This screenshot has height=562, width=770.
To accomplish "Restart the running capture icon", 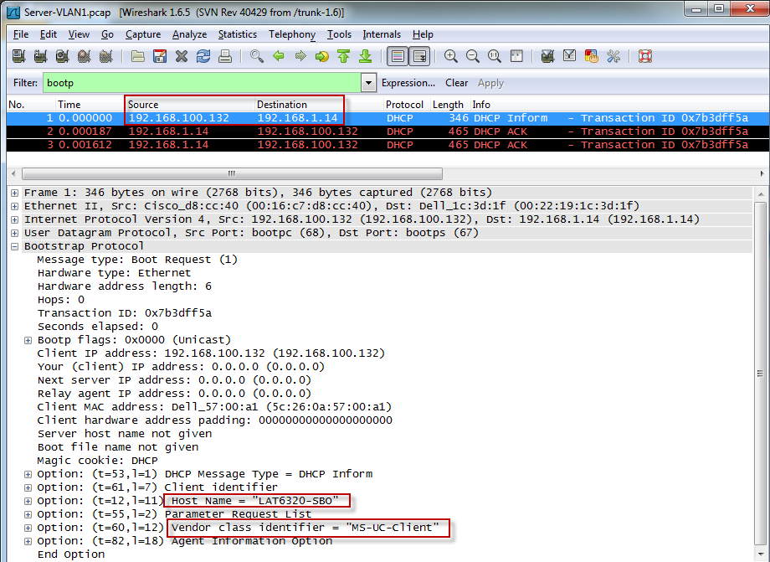I will pyautogui.click(x=105, y=56).
